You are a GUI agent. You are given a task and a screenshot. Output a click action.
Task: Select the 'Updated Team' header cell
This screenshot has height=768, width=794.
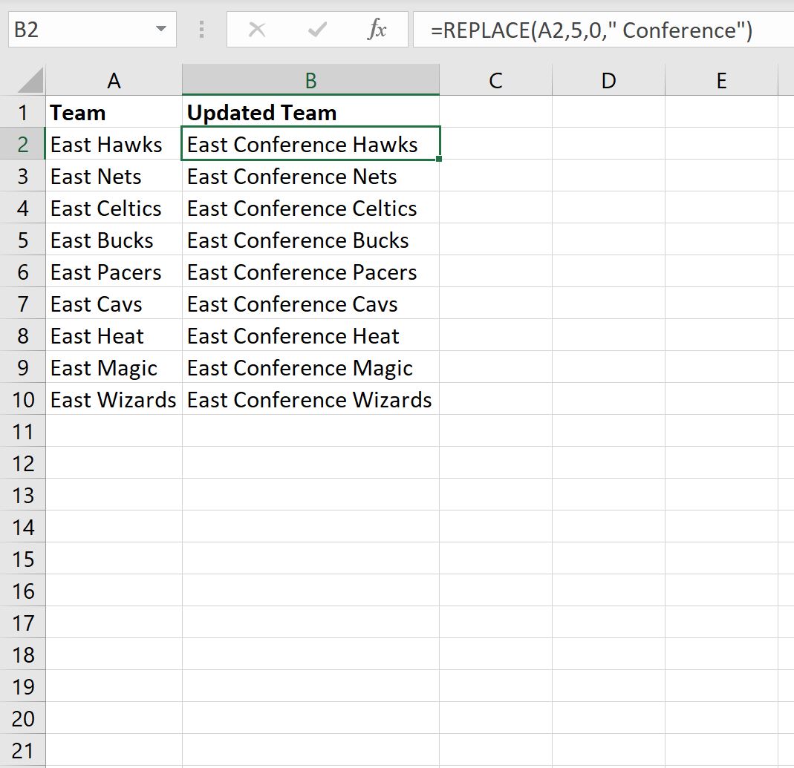point(311,112)
